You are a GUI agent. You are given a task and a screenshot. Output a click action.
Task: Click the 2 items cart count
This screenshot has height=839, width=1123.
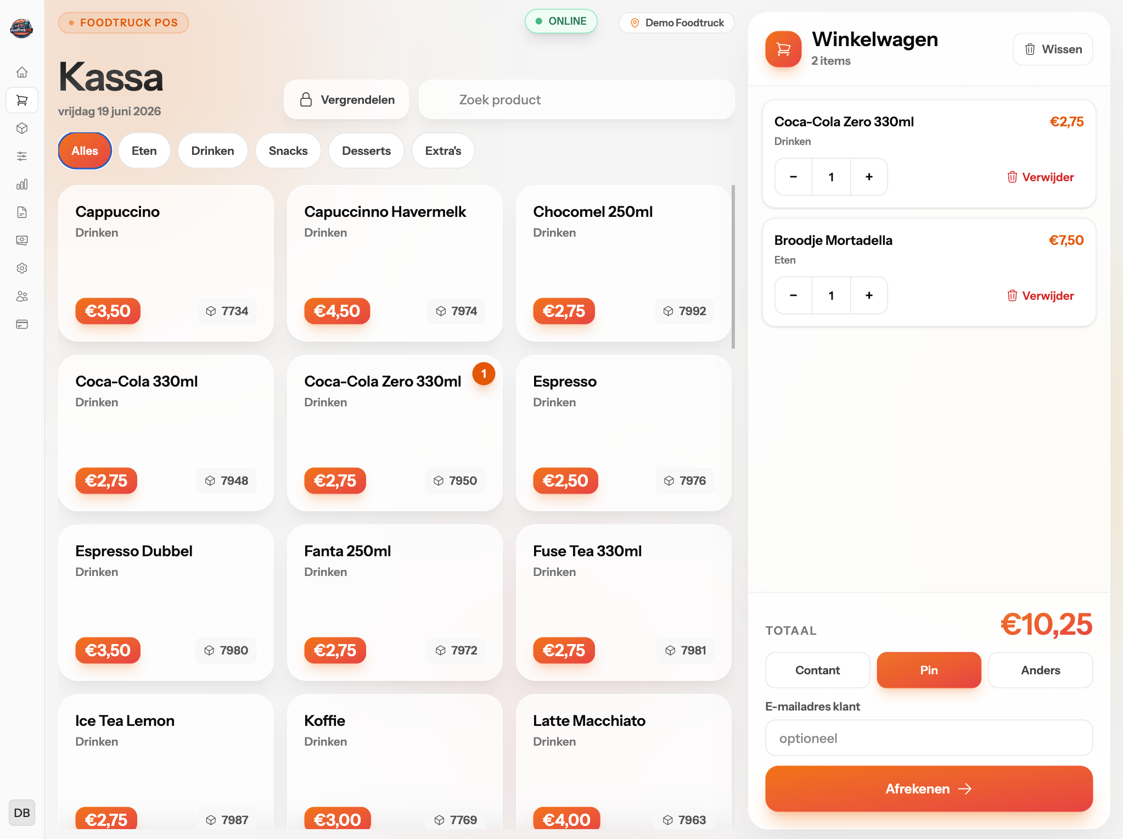[830, 61]
